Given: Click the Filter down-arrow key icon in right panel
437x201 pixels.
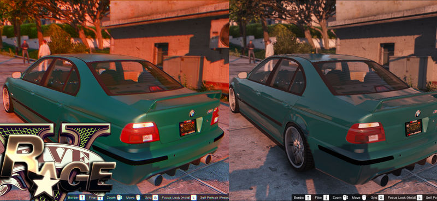Looking at the screenshot, I should point(326,198).
